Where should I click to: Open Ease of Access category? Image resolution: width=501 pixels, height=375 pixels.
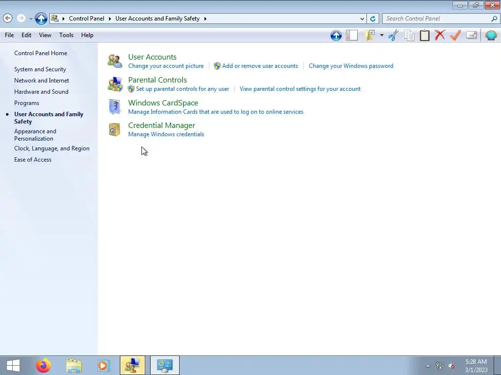[33, 160]
